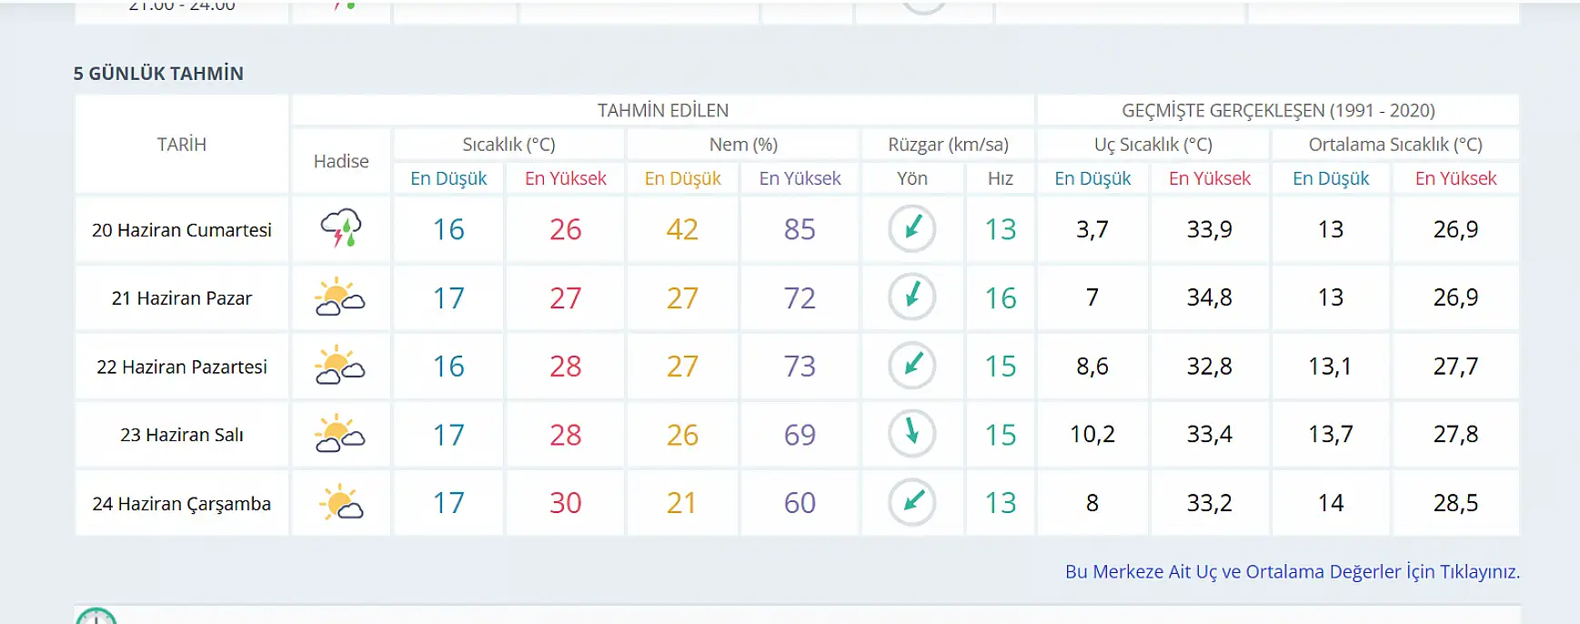
Task: Click the 'Hız' subheader
Action: [x=1001, y=178]
